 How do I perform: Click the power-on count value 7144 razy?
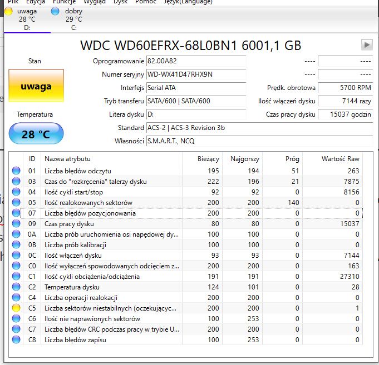(x=346, y=101)
